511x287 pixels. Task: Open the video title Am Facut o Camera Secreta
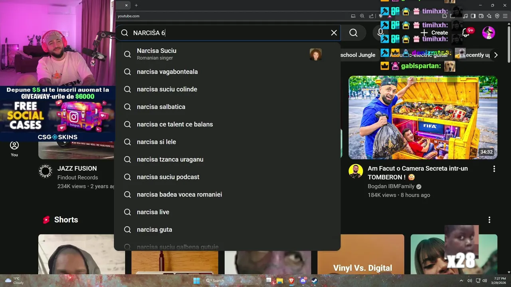pos(418,173)
